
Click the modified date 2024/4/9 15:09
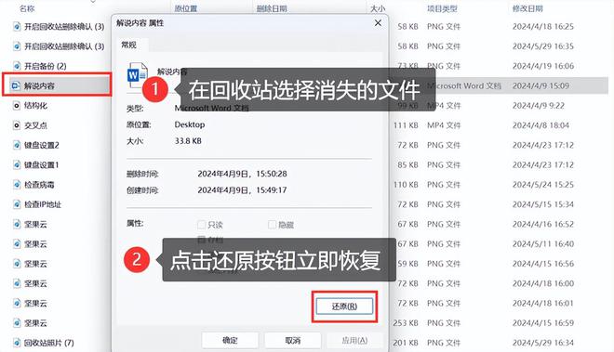pyautogui.click(x=541, y=85)
